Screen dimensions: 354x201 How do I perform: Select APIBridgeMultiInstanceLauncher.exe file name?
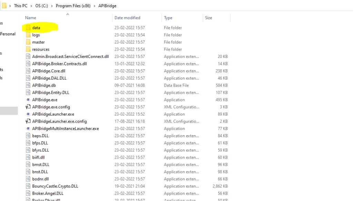coord(65,129)
